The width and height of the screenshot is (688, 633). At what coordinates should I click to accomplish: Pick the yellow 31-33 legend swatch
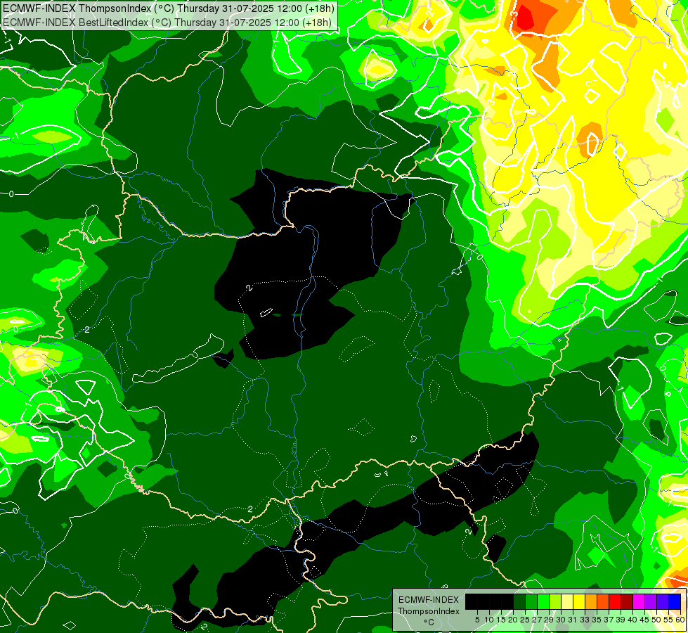coord(579,601)
